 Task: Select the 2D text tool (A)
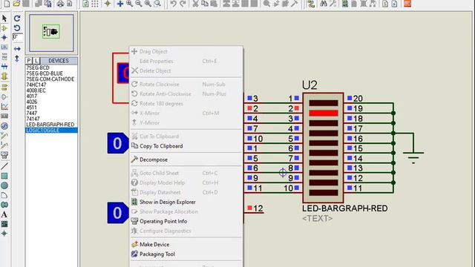tap(4, 214)
